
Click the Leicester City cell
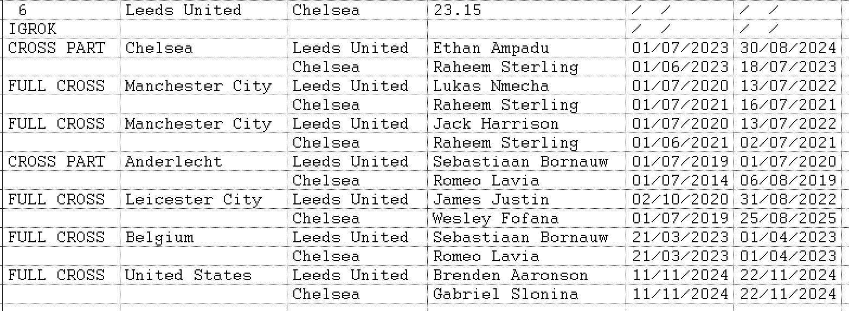194,200
